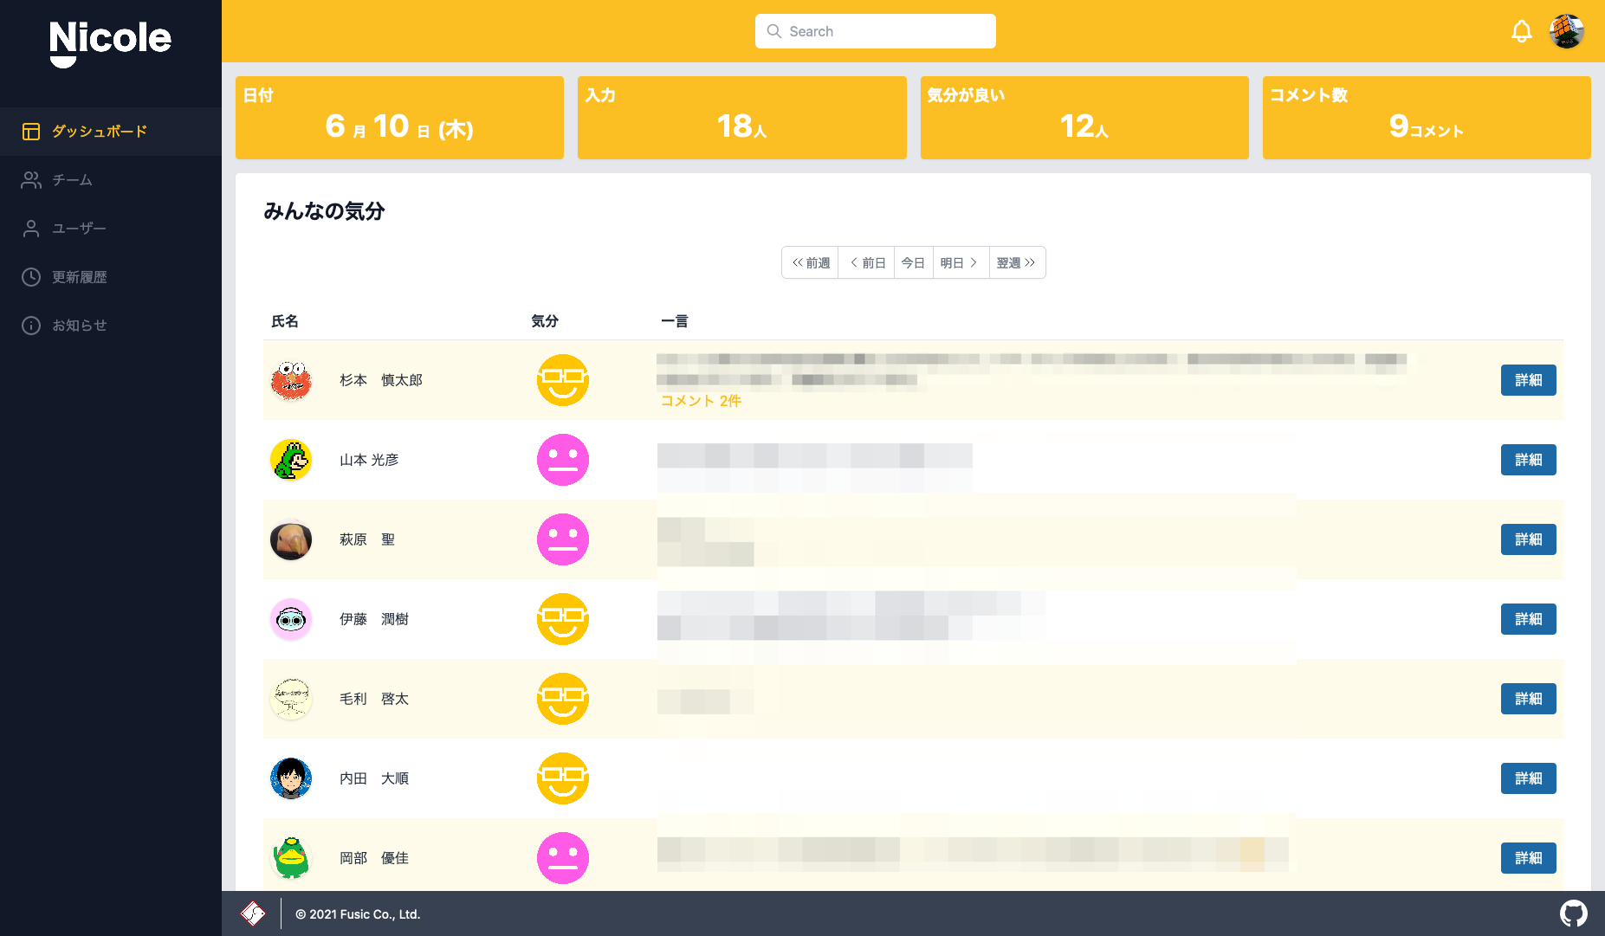Open ダッシュボード in the sidebar
Screen dimensions: 1605x936
(x=99, y=132)
